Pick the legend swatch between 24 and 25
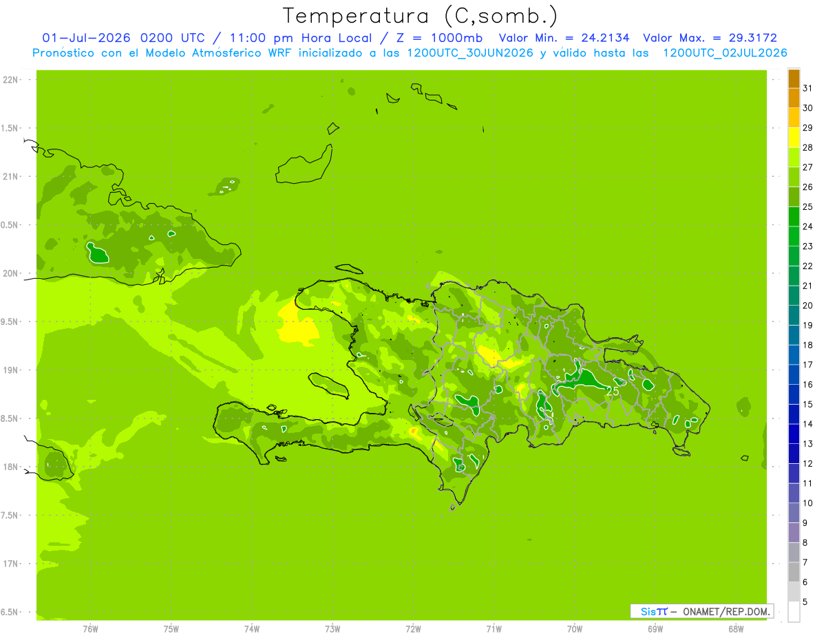Image resolution: width=826 pixels, height=638 pixels. [x=794, y=216]
